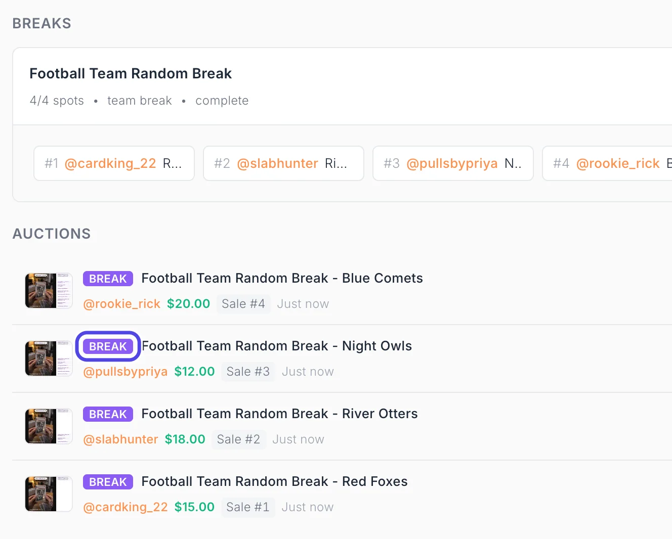The image size is (672, 539).
Task: Click the Sale #4 tag
Action: click(243, 304)
